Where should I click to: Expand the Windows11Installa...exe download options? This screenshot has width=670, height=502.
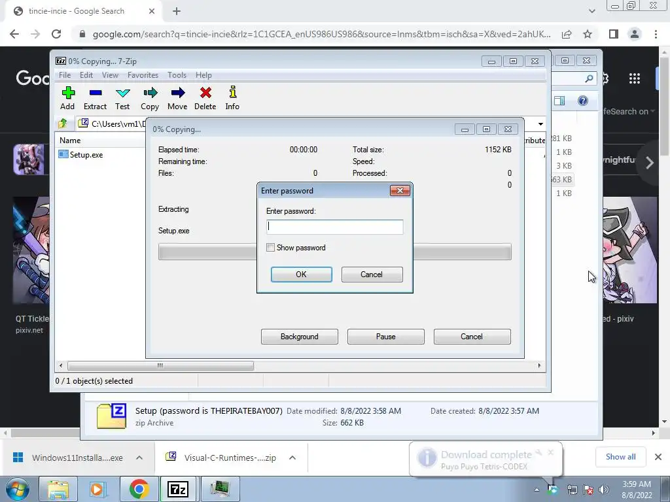tap(139, 458)
